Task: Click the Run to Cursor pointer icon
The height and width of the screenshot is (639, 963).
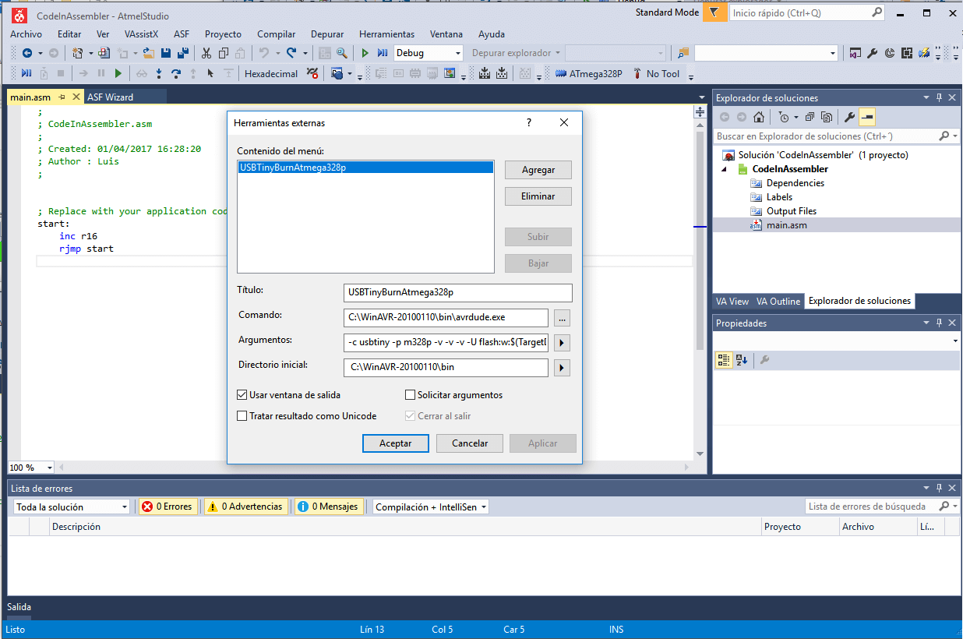Action: (x=210, y=73)
